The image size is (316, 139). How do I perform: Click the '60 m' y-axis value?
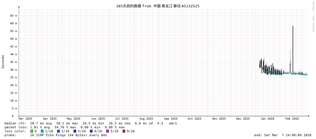(x=14, y=23)
